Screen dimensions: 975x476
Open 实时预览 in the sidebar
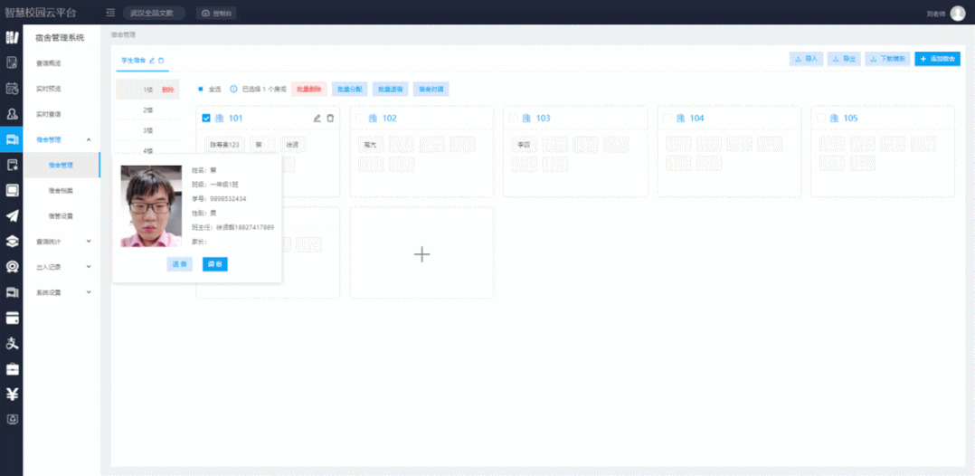(x=48, y=89)
